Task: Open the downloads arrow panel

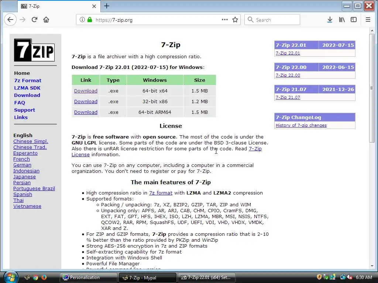Action: pyautogui.click(x=330, y=20)
